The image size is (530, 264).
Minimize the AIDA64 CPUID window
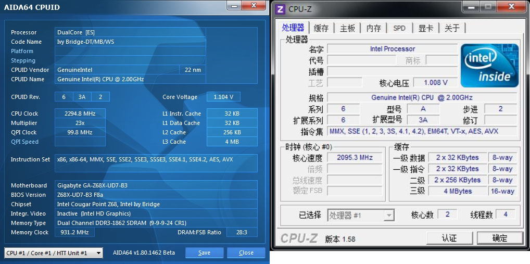(x=234, y=5)
